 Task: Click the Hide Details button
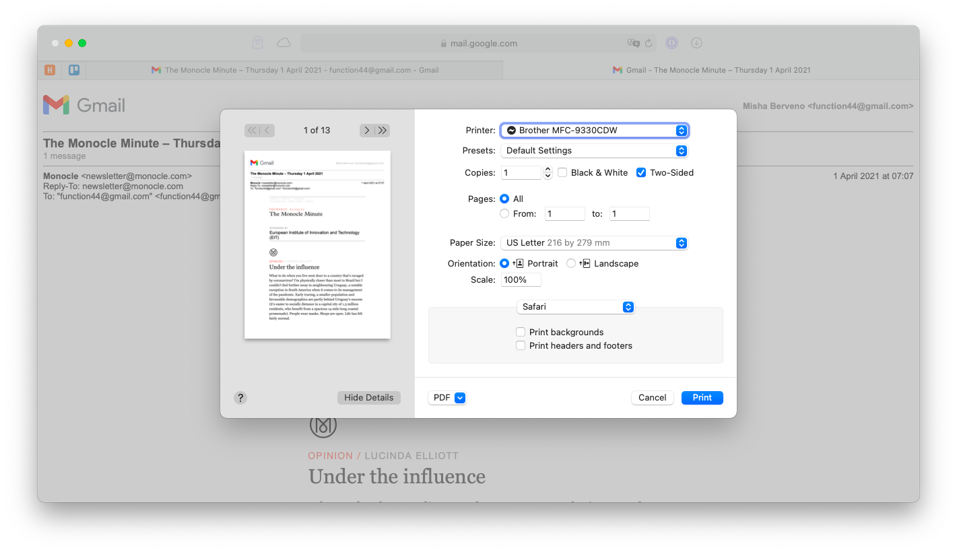(368, 397)
